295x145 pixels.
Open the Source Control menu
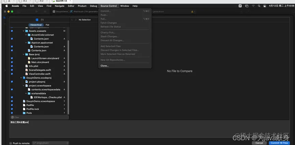pos(108,6)
